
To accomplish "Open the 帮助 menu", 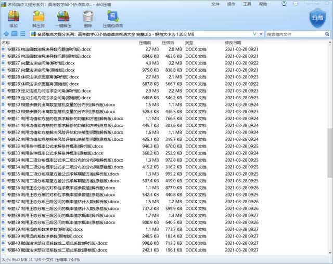I will [263, 4].
